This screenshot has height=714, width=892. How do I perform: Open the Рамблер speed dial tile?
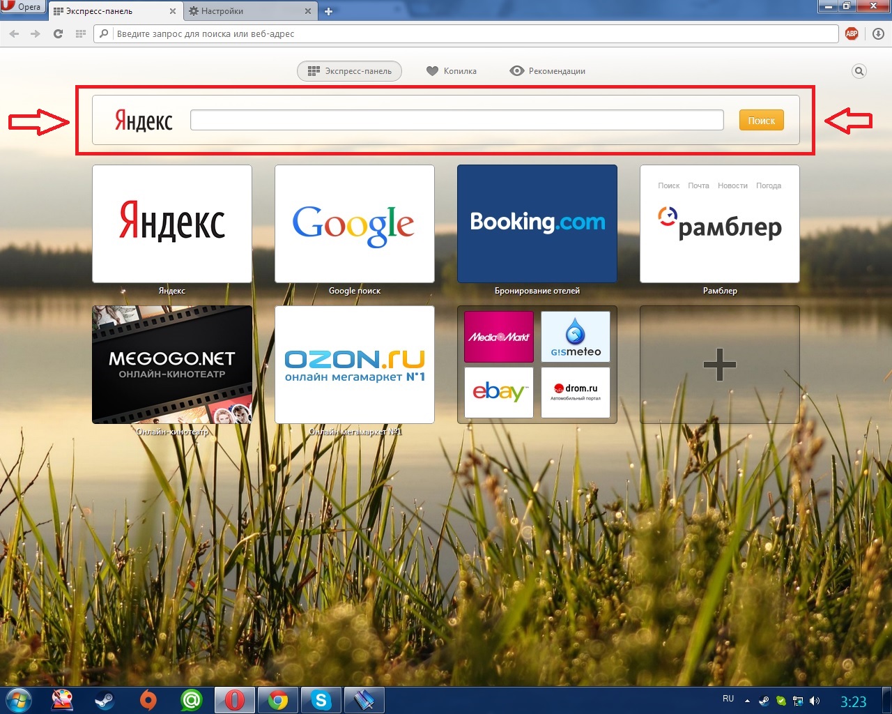(x=720, y=224)
